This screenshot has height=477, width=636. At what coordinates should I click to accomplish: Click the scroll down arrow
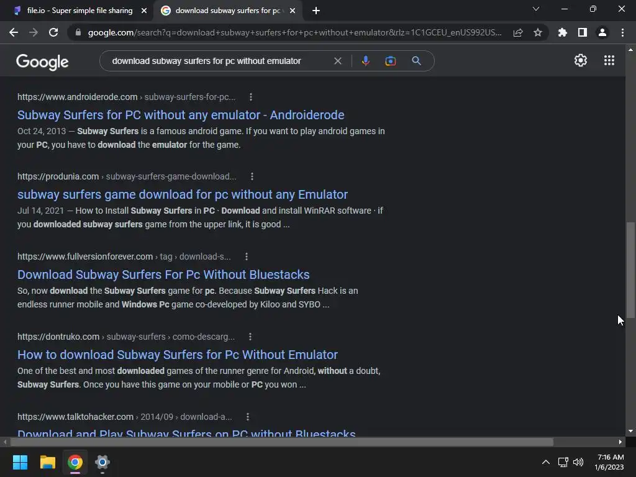click(x=630, y=431)
